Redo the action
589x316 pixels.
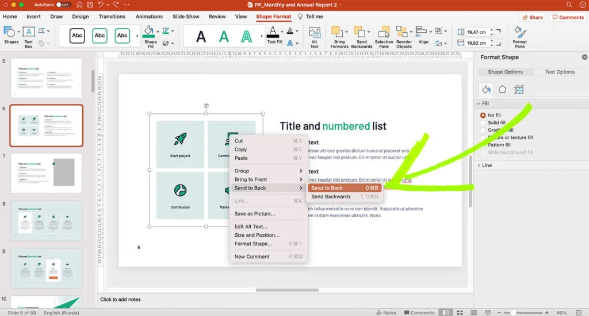[x=116, y=5]
